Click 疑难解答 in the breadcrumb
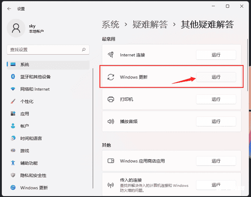 [x=150, y=25]
